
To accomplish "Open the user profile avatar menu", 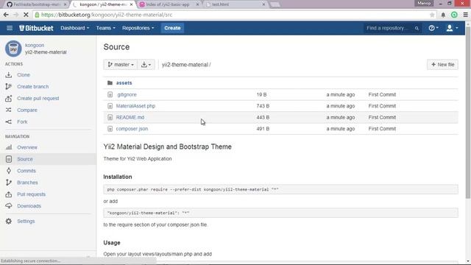I will point(452,28).
